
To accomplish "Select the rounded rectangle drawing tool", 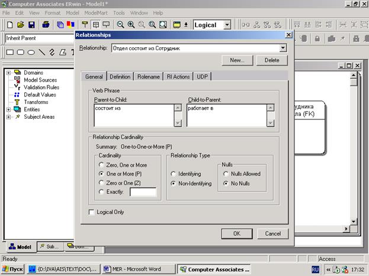I will [x=21, y=52].
